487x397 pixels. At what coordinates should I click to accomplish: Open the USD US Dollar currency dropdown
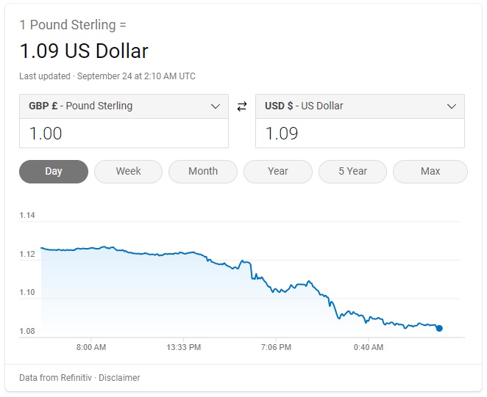[x=360, y=106]
